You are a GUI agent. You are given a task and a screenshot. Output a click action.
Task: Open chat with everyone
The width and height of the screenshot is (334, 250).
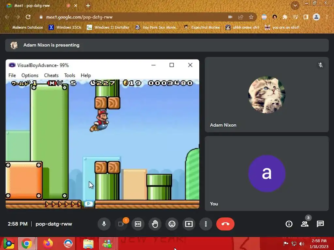(x=320, y=224)
